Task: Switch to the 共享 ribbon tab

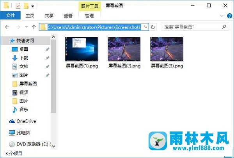Action: tap(49, 16)
